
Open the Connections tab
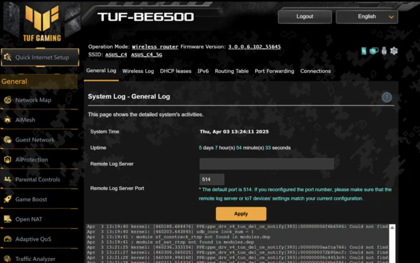coord(315,71)
